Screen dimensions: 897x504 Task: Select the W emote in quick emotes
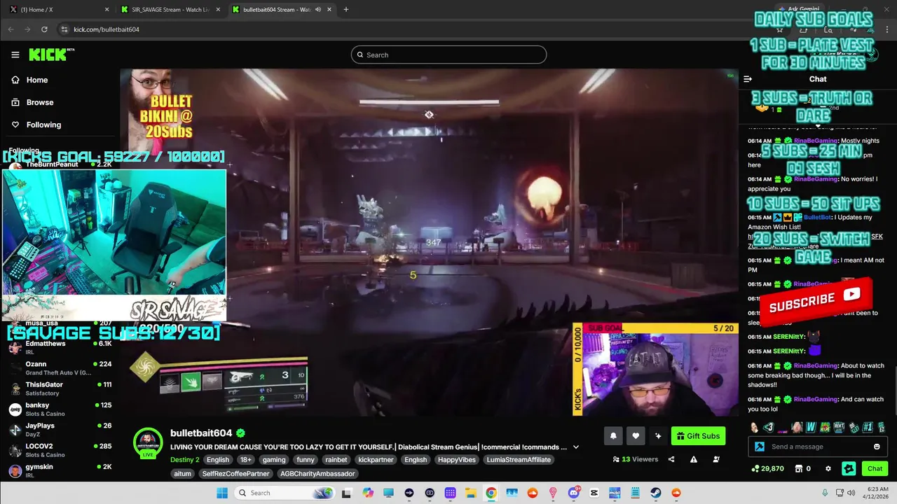811,427
